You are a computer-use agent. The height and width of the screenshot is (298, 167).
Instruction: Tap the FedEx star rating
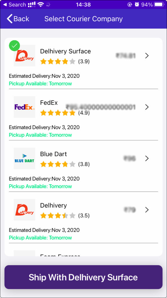coord(58,113)
